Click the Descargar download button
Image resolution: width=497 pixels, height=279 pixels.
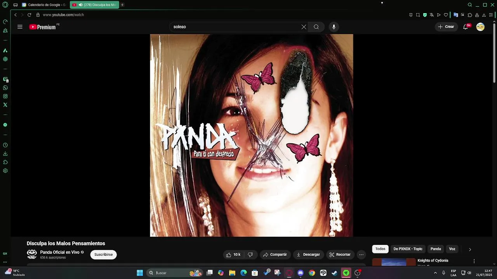coord(308,255)
